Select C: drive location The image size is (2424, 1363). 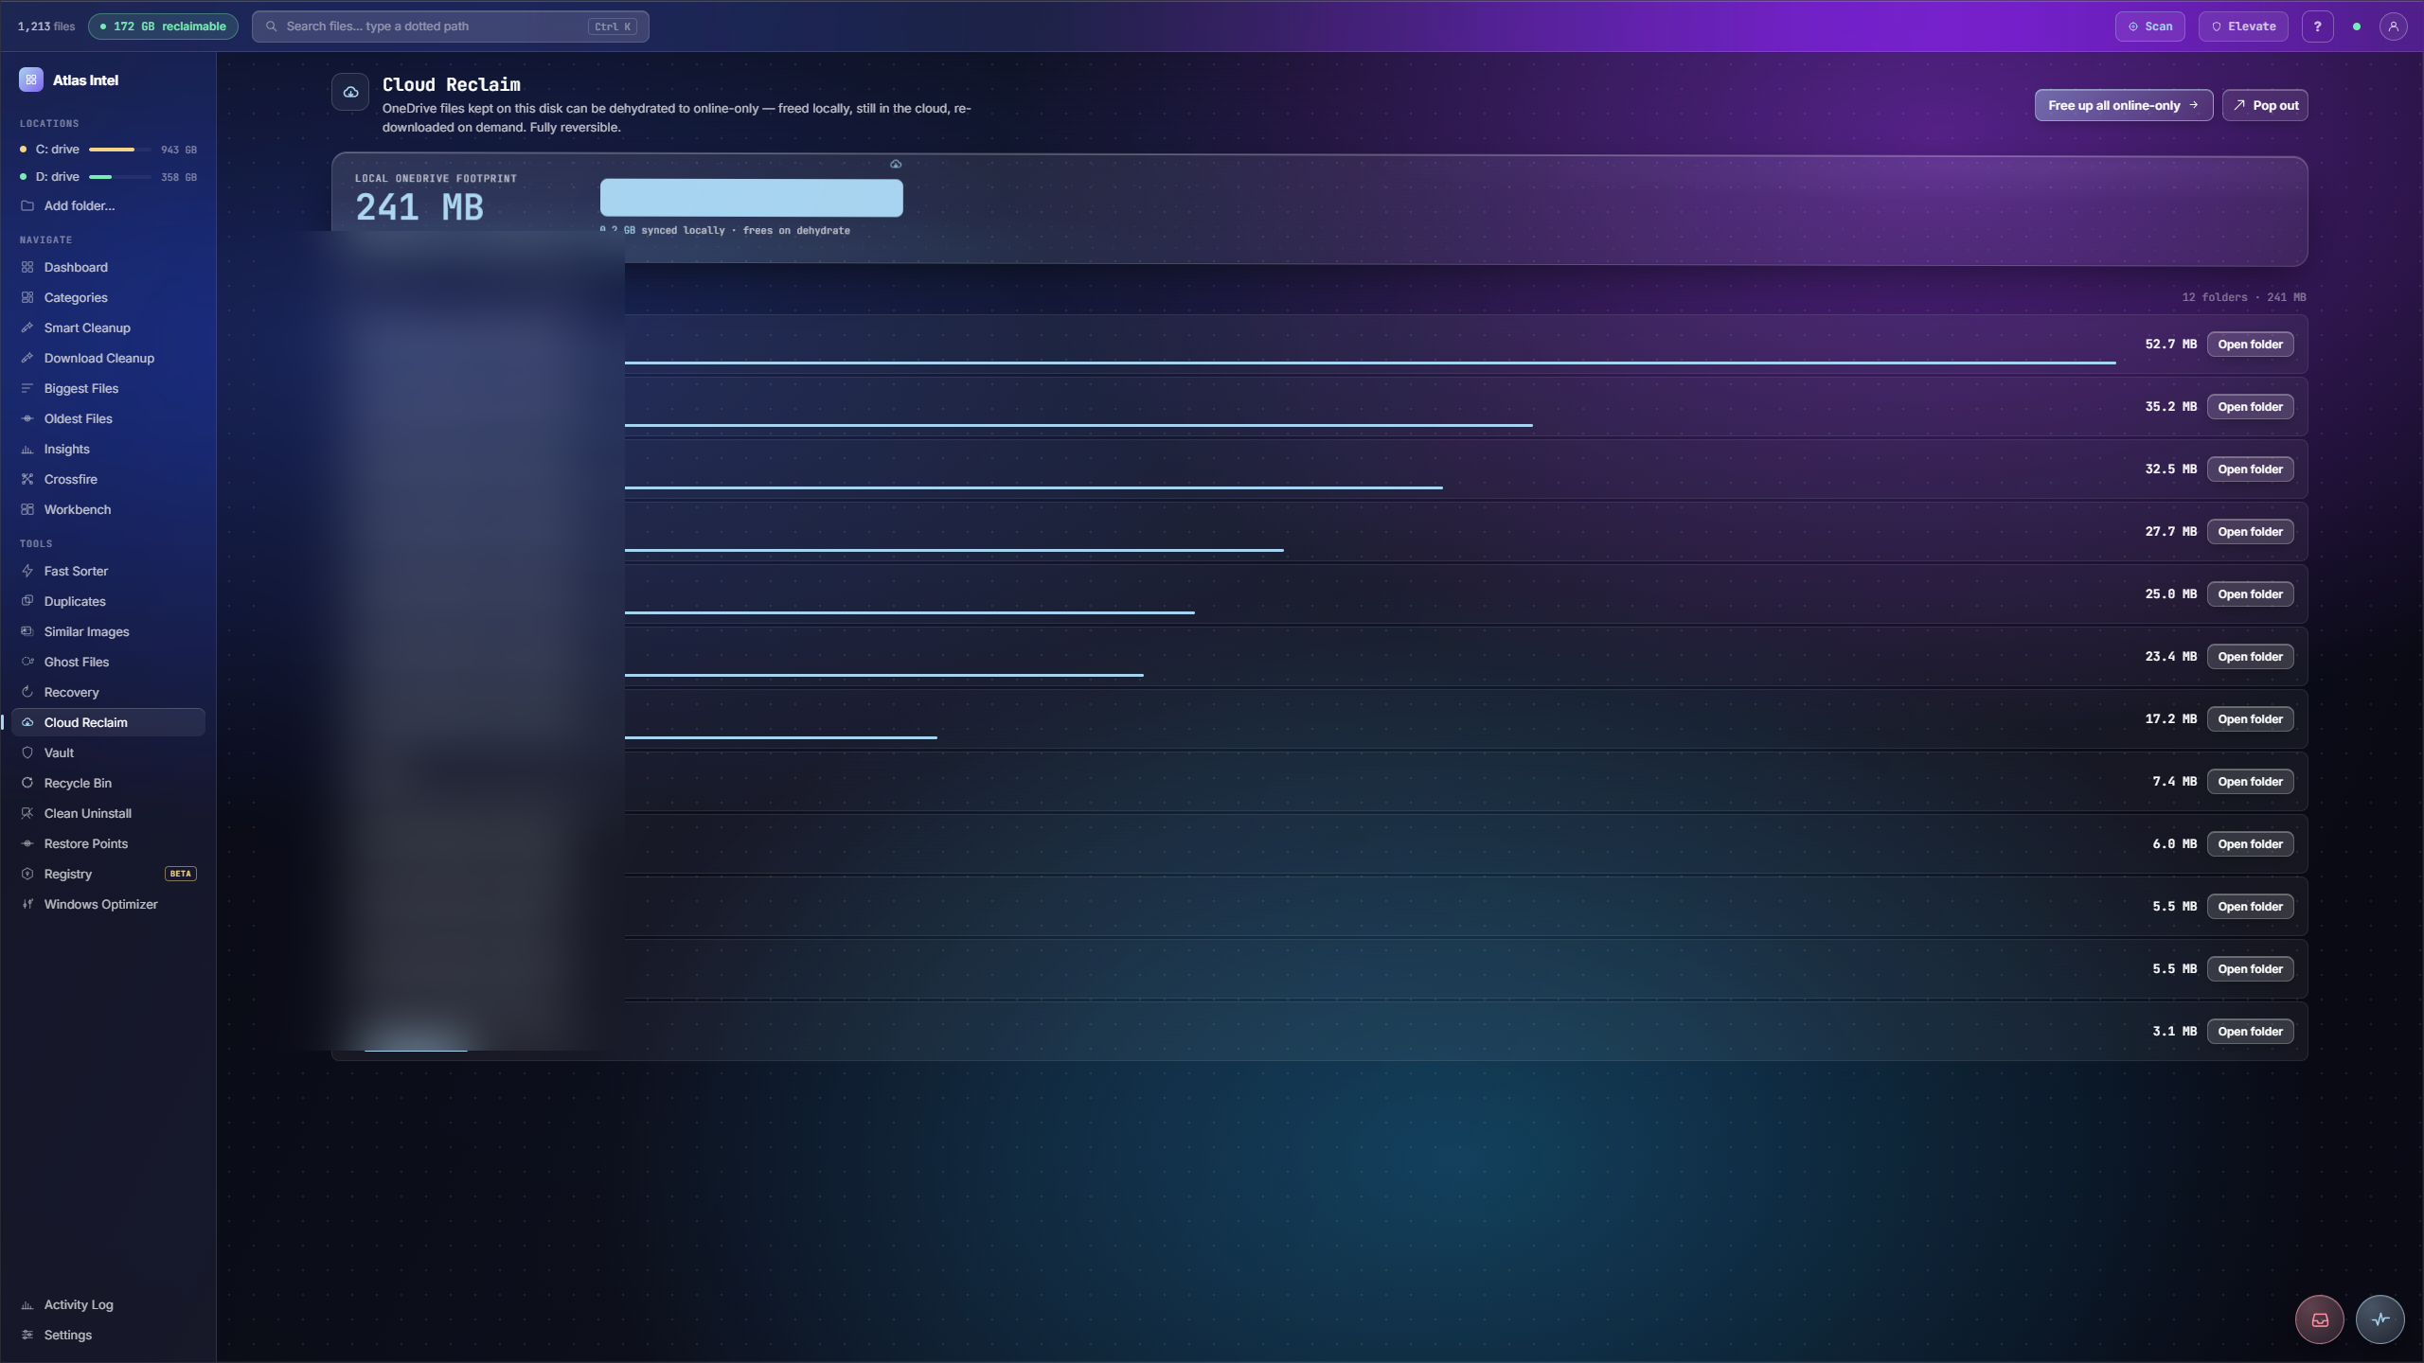(x=108, y=150)
